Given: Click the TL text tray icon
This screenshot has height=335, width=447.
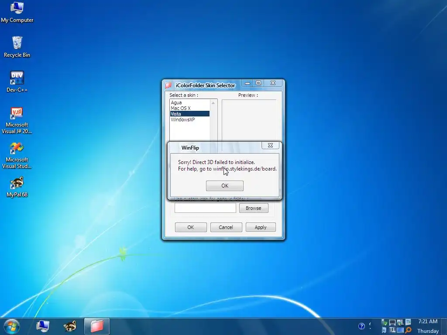Looking at the screenshot, I should pyautogui.click(x=392, y=330).
